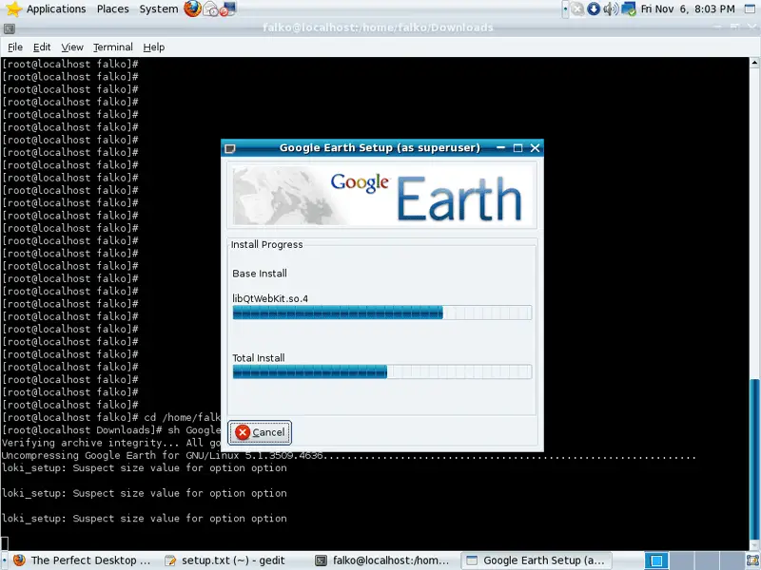Viewport: 761px width, 570px height.
Task: Switch to the falko@localhost terminal taskbar button
Action: point(382,560)
